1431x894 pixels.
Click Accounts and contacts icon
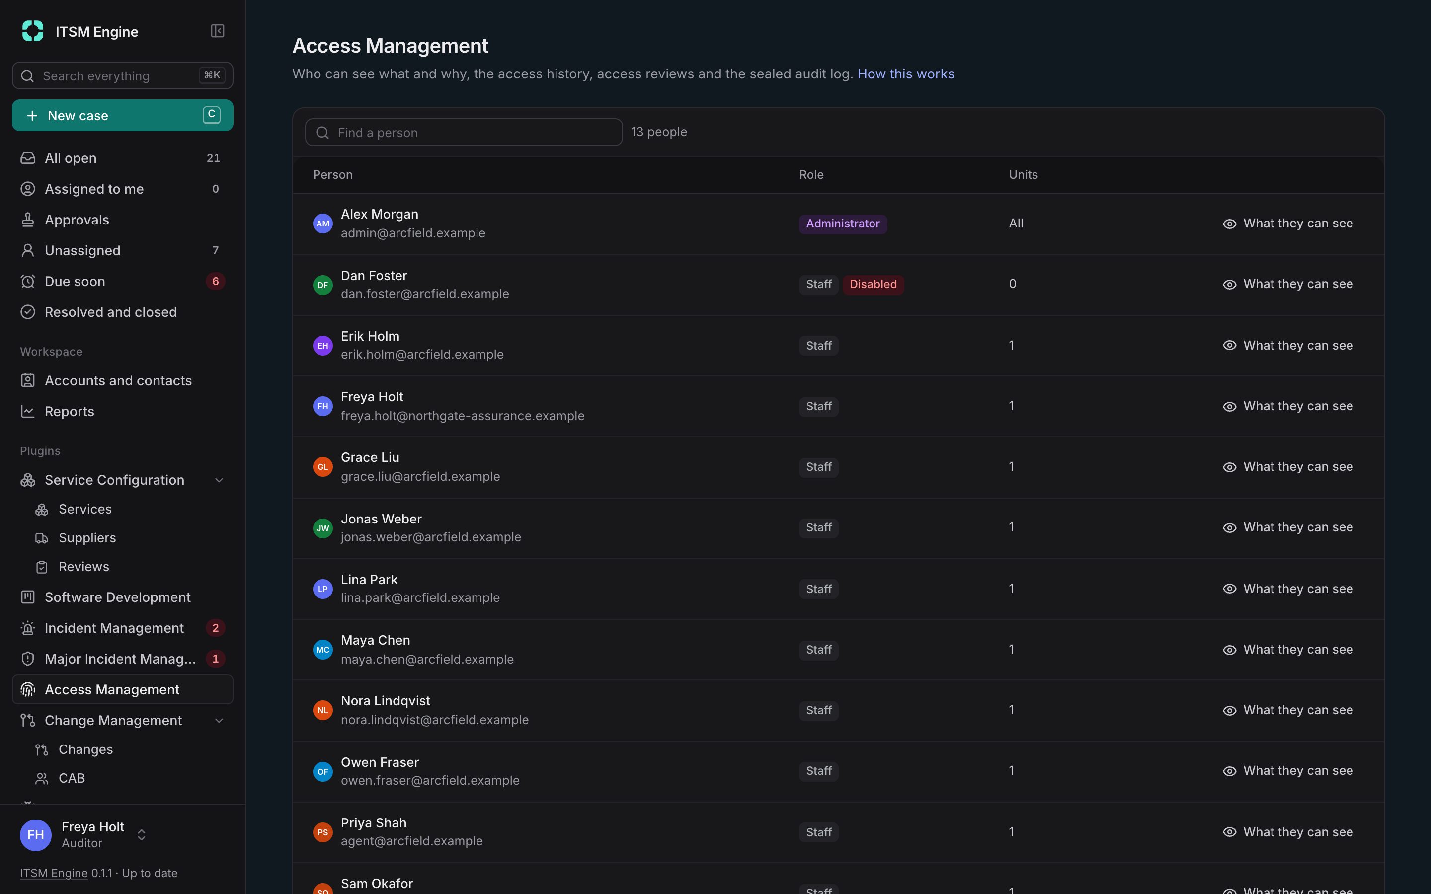(x=28, y=380)
